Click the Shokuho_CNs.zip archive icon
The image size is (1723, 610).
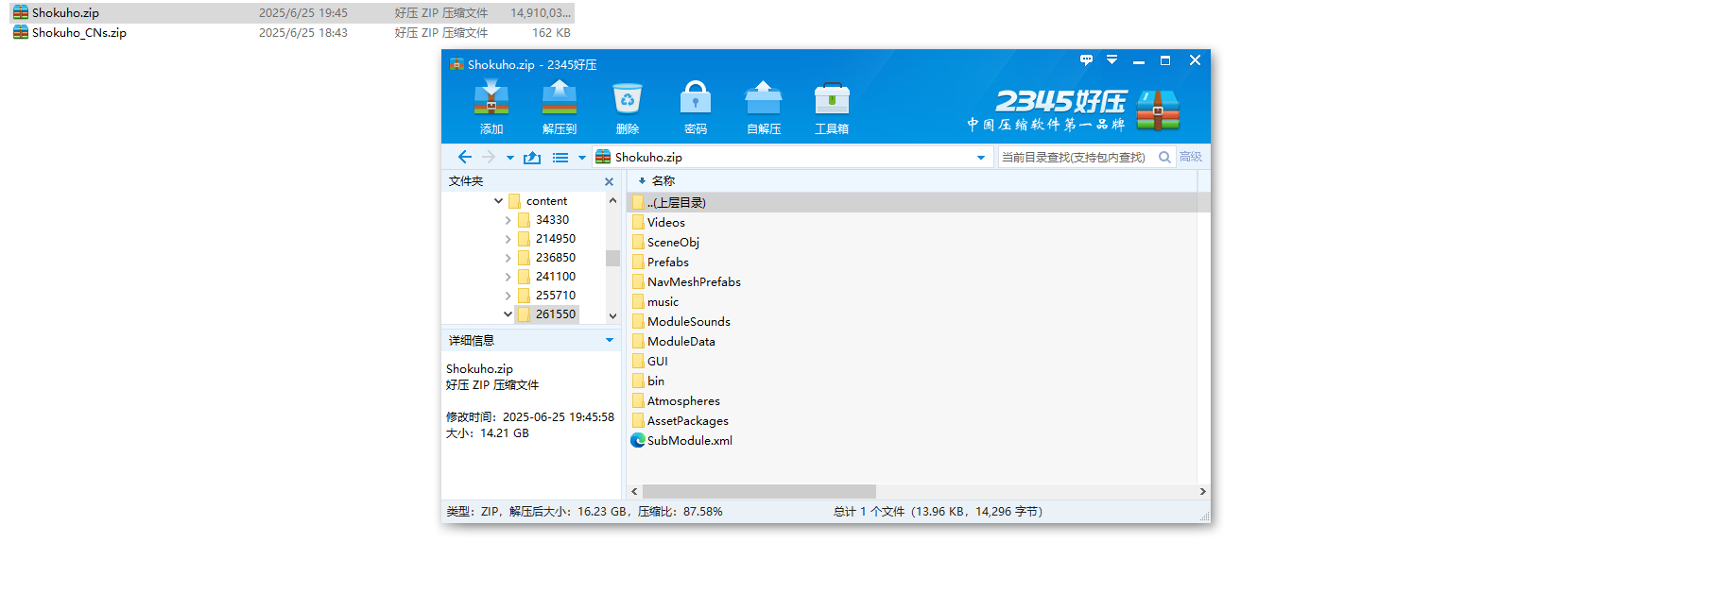coord(21,33)
